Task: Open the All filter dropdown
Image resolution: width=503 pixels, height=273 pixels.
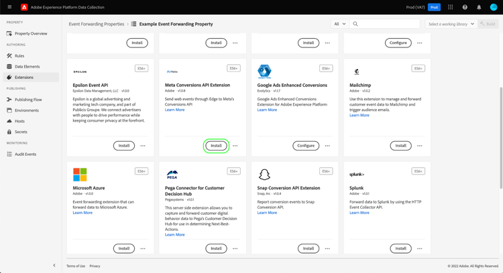Action: tap(340, 23)
